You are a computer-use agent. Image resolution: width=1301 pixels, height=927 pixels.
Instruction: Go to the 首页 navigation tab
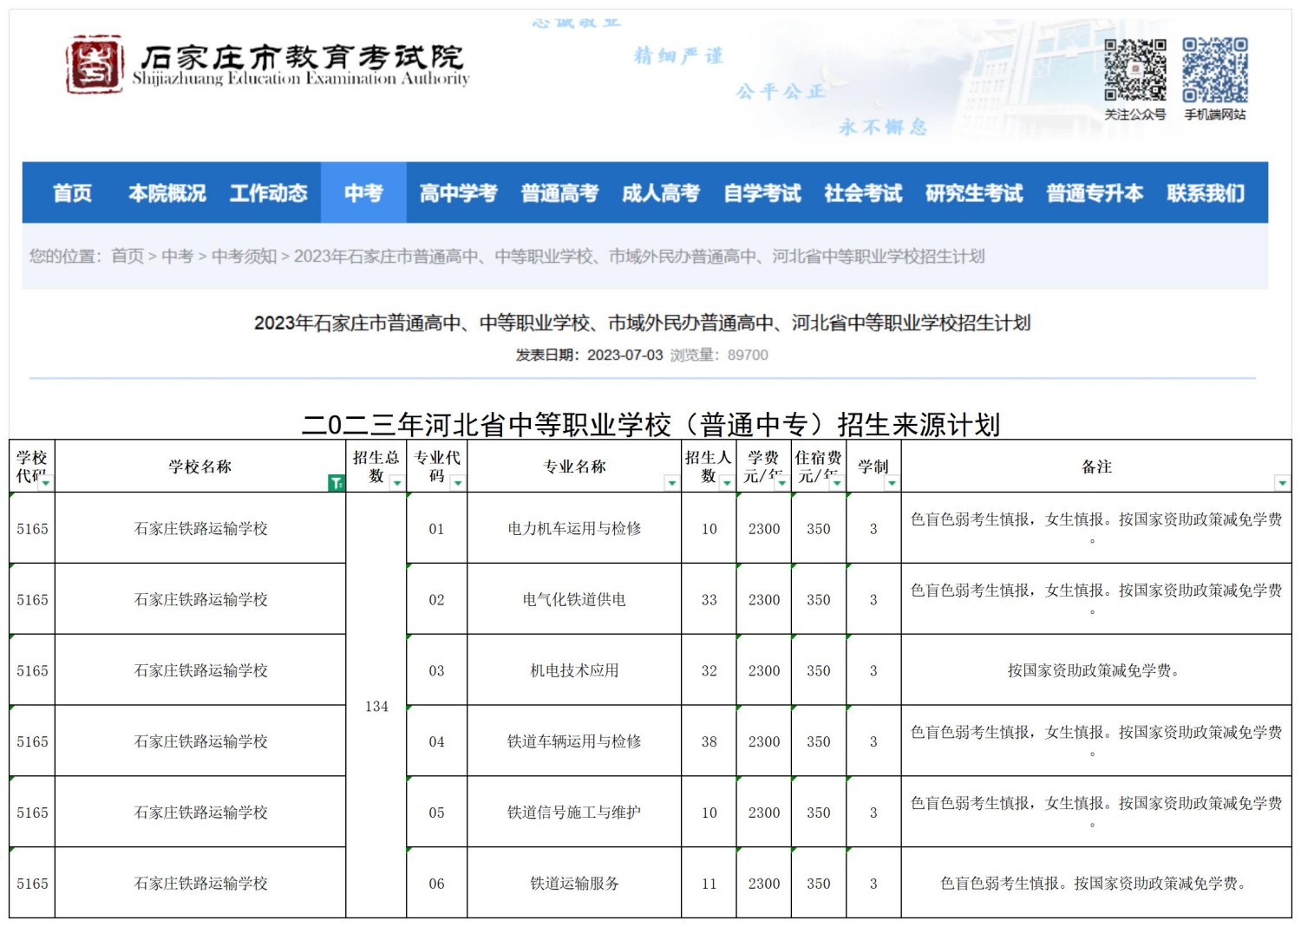point(72,193)
